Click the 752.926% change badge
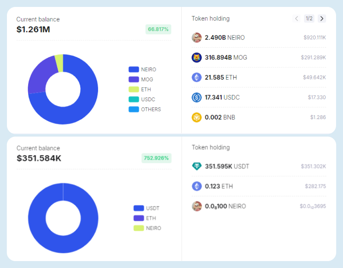The image size is (343, 268). pos(157,158)
